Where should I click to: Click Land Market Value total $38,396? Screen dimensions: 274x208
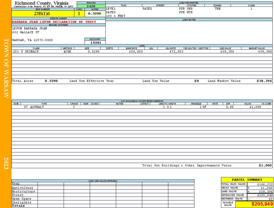pyautogui.click(x=264, y=81)
